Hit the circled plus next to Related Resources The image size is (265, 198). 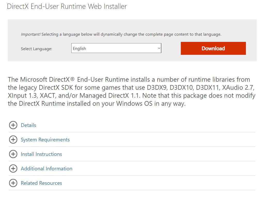coord(13,183)
